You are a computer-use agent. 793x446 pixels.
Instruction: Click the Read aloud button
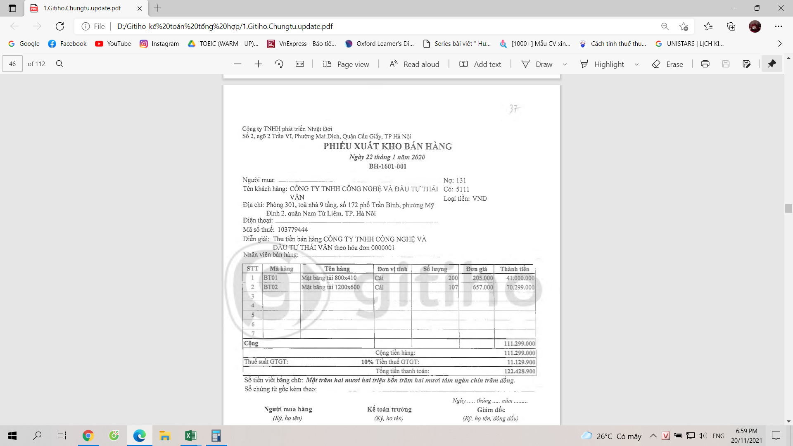click(414, 64)
